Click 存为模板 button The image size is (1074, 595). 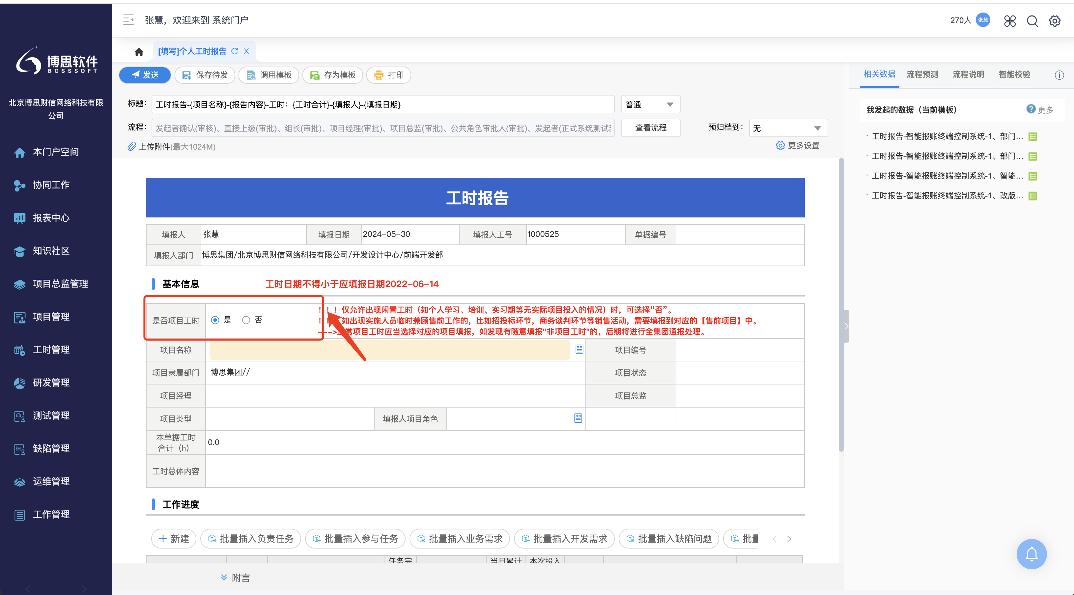click(332, 75)
